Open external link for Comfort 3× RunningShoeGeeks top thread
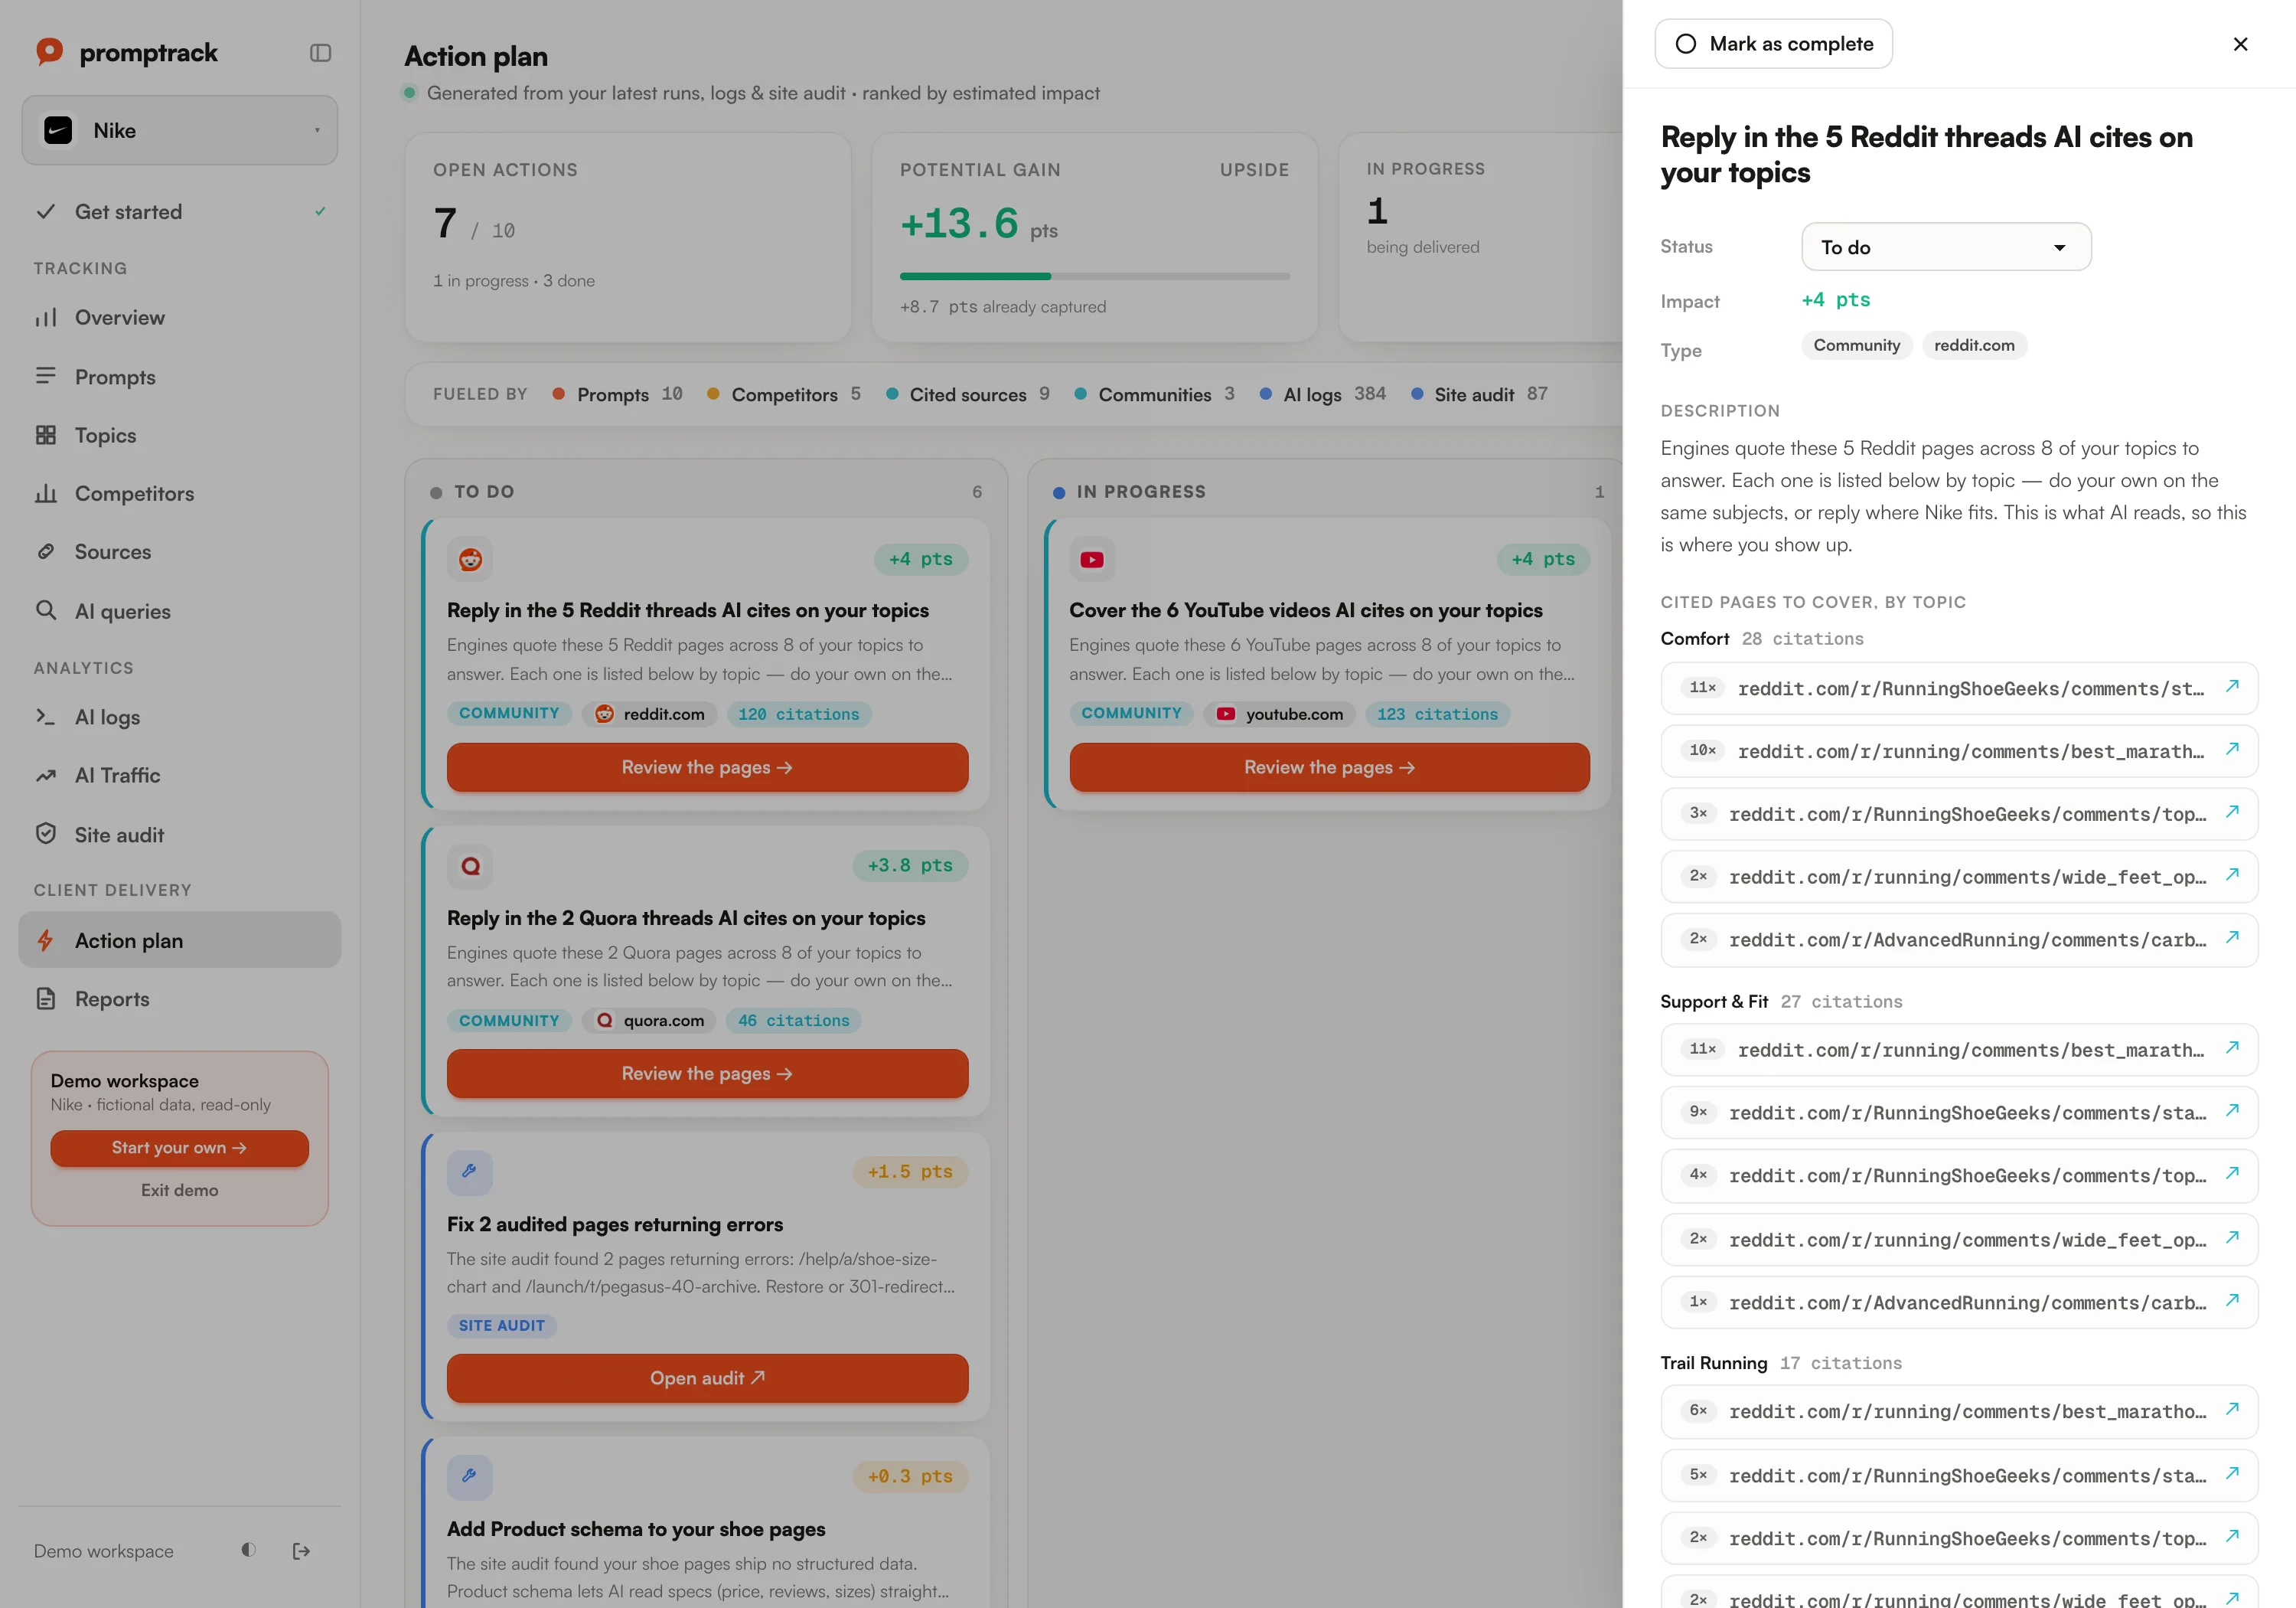2296x1608 pixels. (x=2232, y=812)
